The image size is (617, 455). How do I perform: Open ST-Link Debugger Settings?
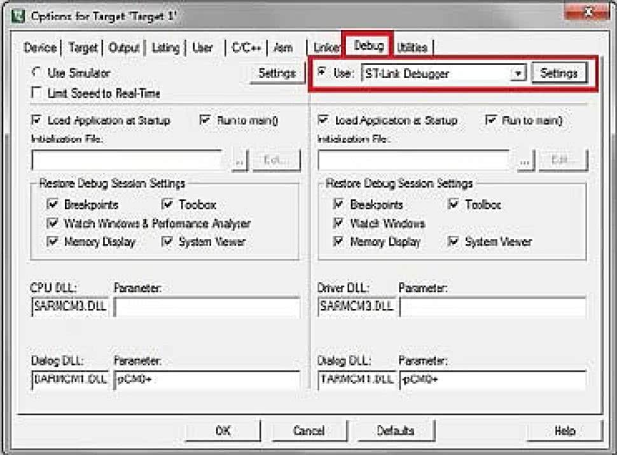point(558,74)
